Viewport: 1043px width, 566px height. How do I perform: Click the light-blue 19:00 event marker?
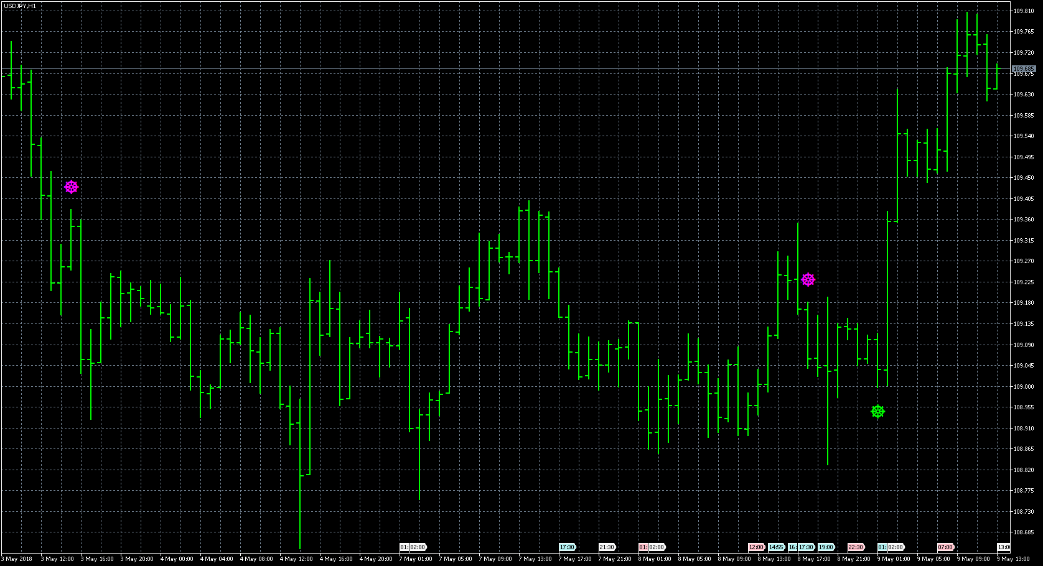point(826,547)
